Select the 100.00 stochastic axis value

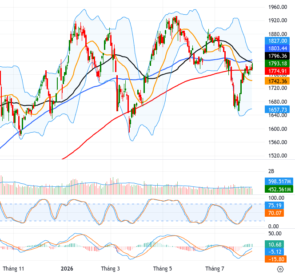tap(276, 198)
